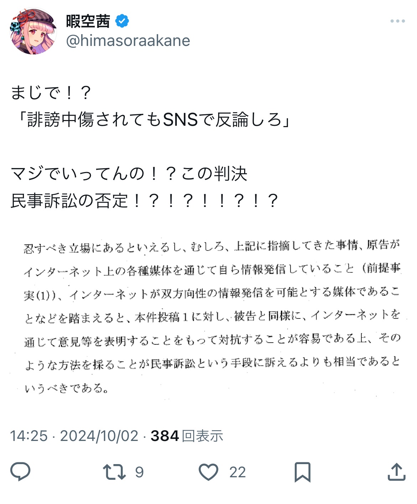Click the retweet count of 9
The image size is (417, 504).
point(139,472)
